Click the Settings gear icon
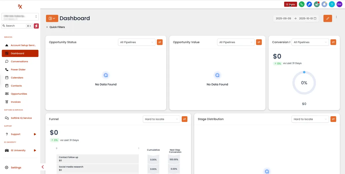The height and width of the screenshot is (174, 345). tap(7, 168)
